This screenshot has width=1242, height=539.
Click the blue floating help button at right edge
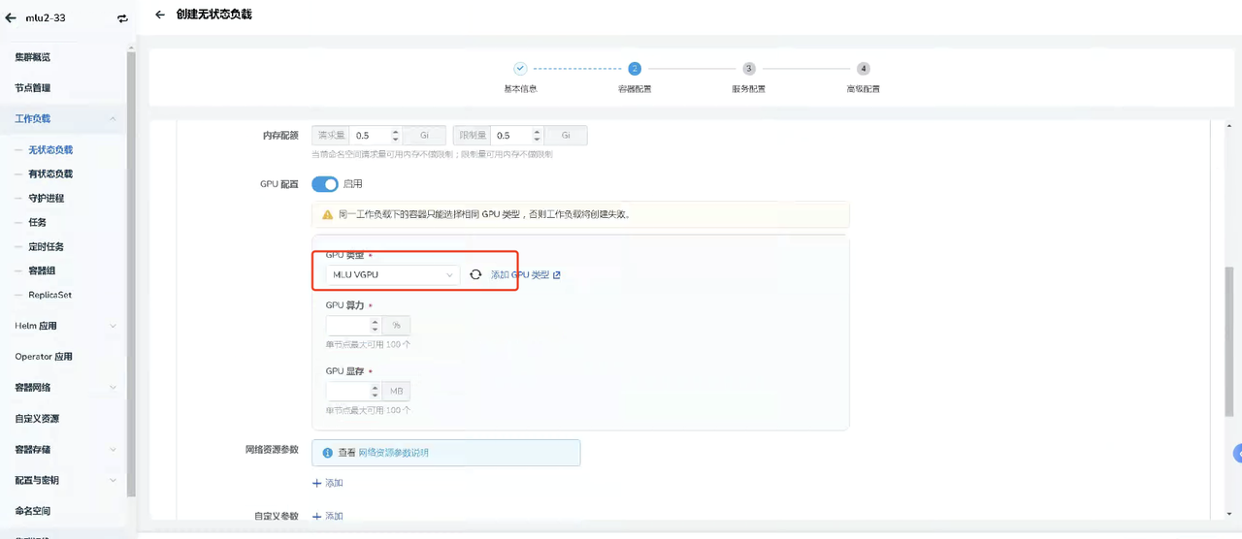click(x=1237, y=453)
